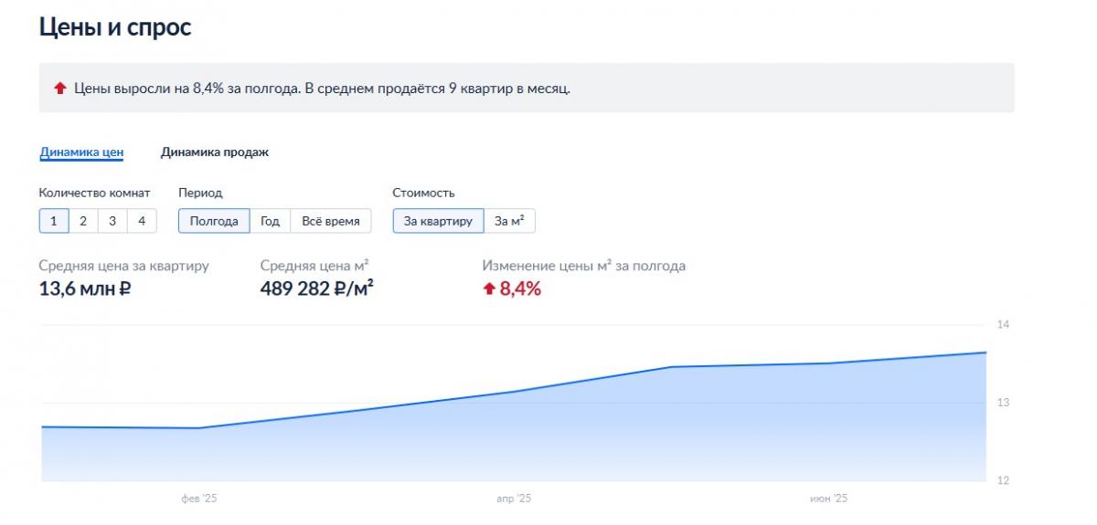Set period to Год
Image resolution: width=1097 pixels, height=525 pixels.
pos(270,221)
